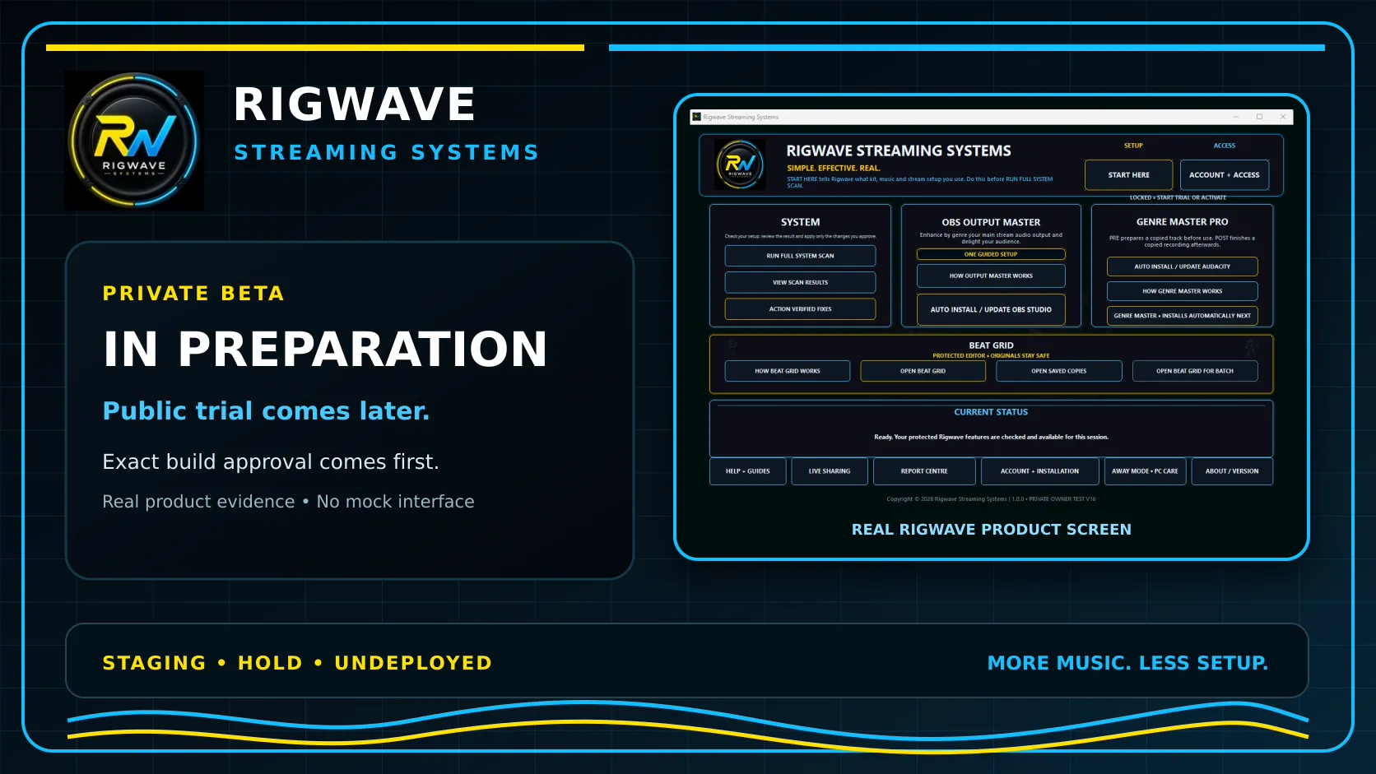Click the ONE GUIDED SETUP bar

pyautogui.click(x=991, y=254)
